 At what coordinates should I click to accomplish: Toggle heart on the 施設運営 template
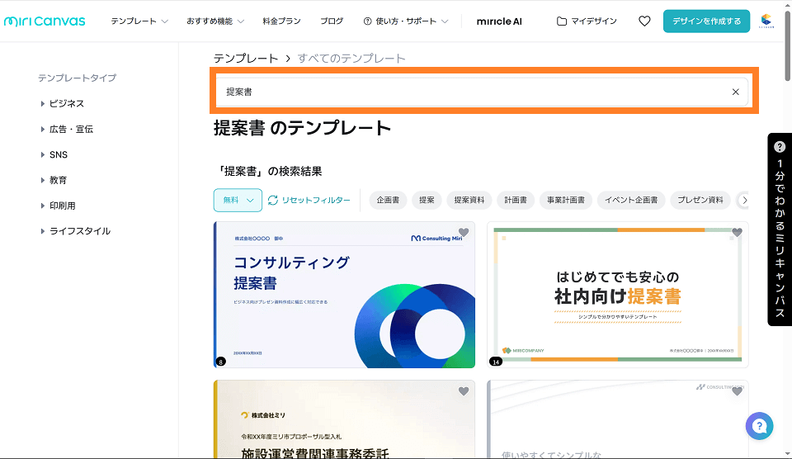(x=464, y=391)
